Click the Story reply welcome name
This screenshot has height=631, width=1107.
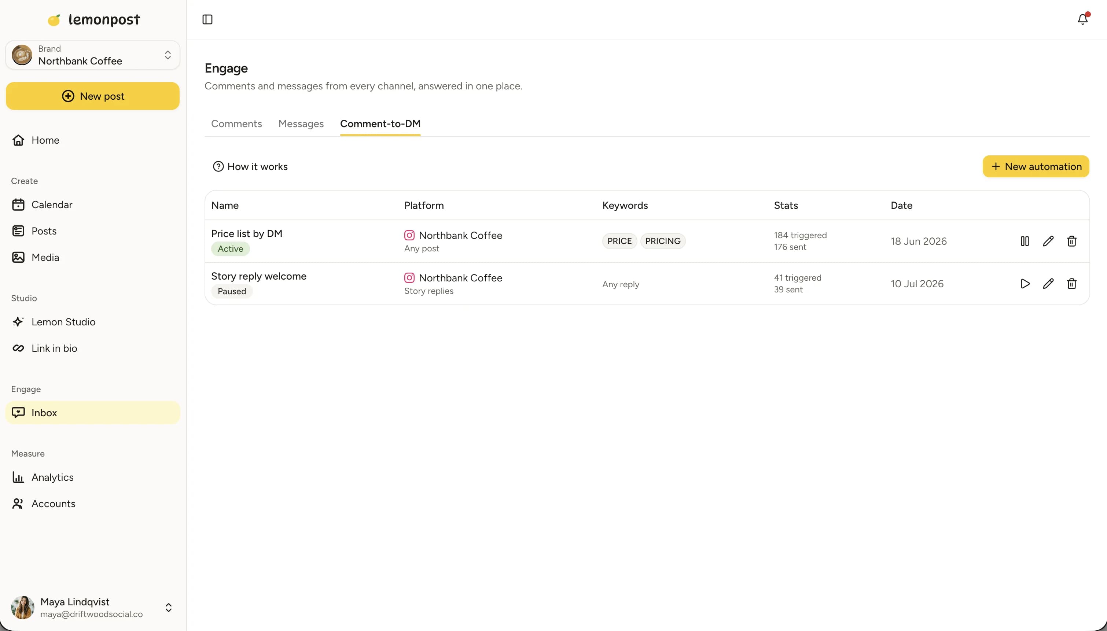259,276
